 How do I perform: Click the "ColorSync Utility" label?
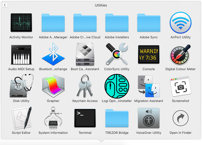click(x=117, y=69)
